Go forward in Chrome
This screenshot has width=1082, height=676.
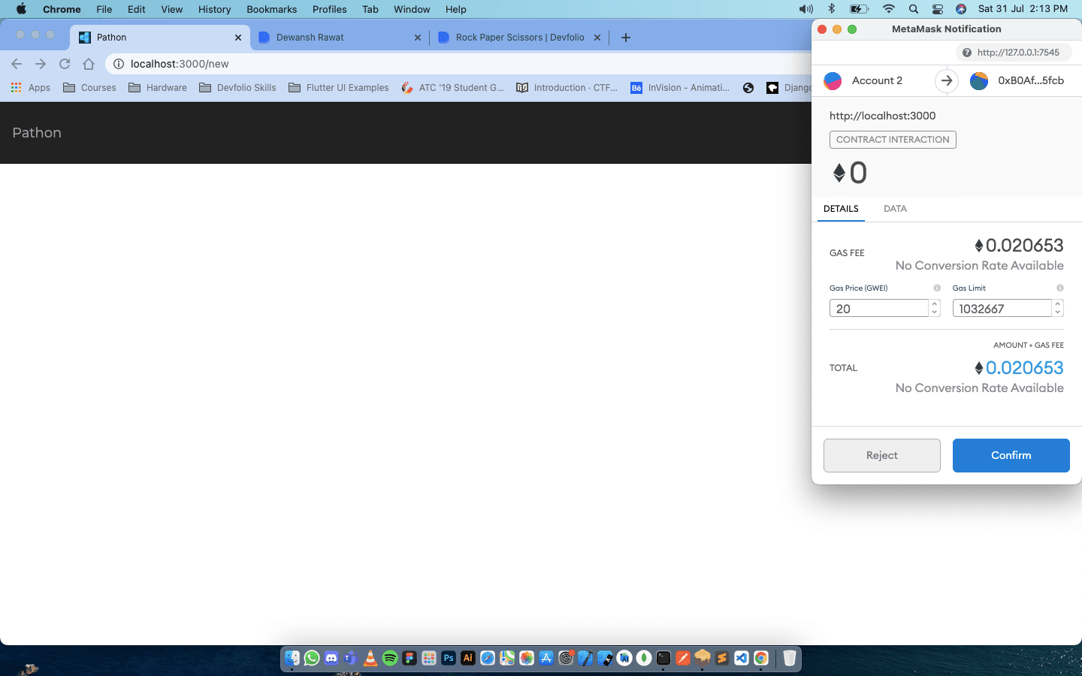click(41, 64)
